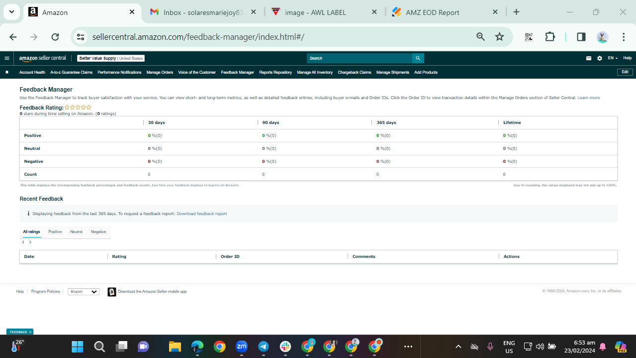Open Account Health from navigation
The height and width of the screenshot is (358, 636).
pyautogui.click(x=32, y=72)
